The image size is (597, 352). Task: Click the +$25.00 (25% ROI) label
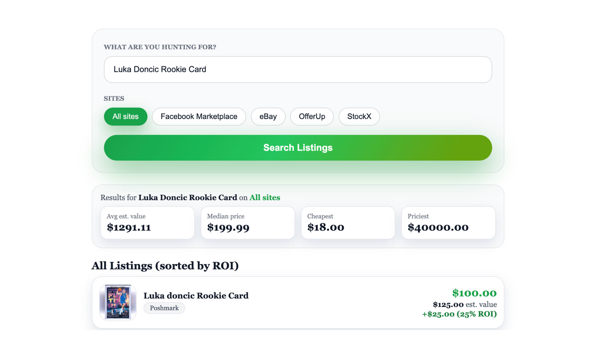459,314
